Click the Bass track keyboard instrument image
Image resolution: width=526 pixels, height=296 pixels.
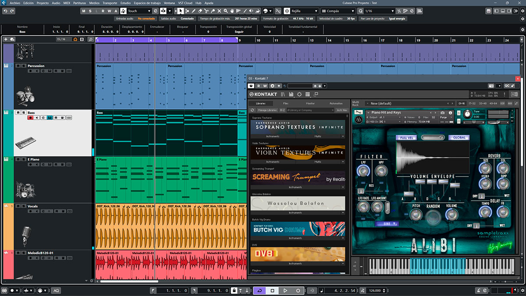[25, 143]
